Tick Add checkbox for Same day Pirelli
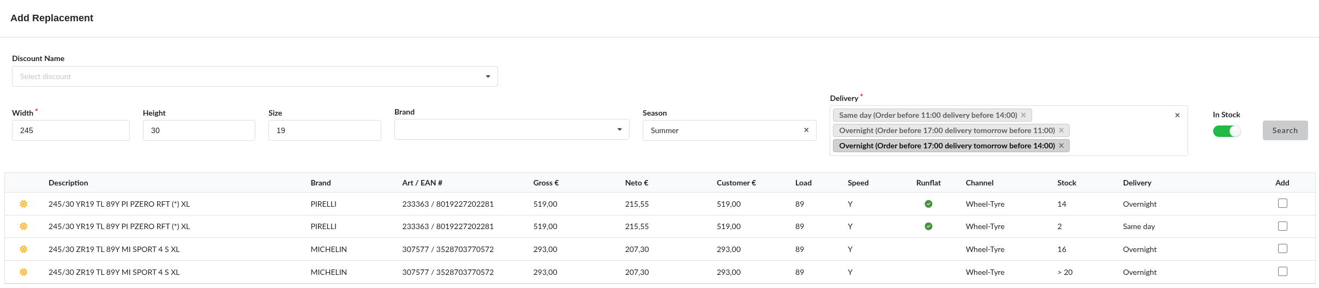 (1282, 226)
